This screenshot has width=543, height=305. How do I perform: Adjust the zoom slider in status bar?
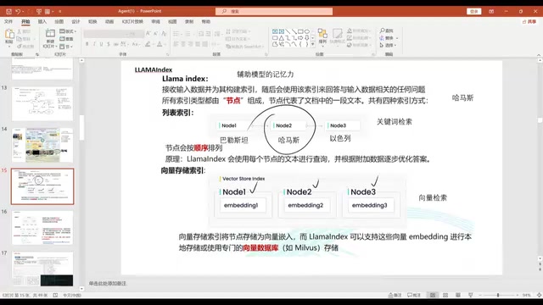[x=498, y=295]
